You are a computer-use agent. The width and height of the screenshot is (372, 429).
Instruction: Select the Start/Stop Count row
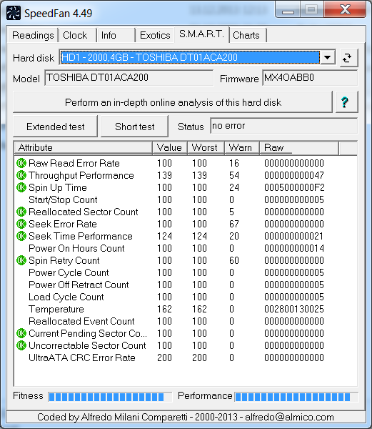pos(185,199)
